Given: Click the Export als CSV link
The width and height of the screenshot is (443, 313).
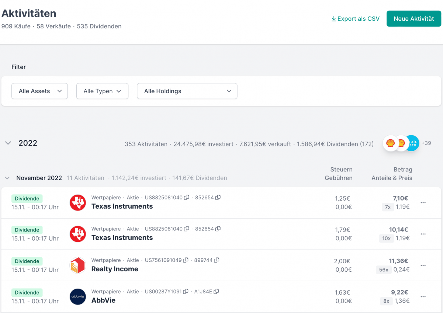Looking at the screenshot, I should click(x=358, y=18).
